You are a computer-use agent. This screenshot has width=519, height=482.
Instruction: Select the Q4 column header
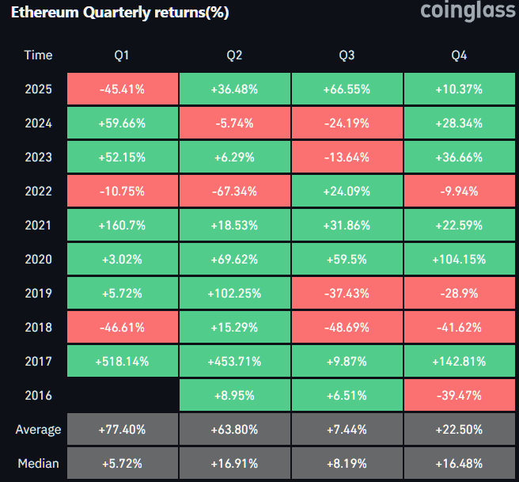(x=458, y=55)
